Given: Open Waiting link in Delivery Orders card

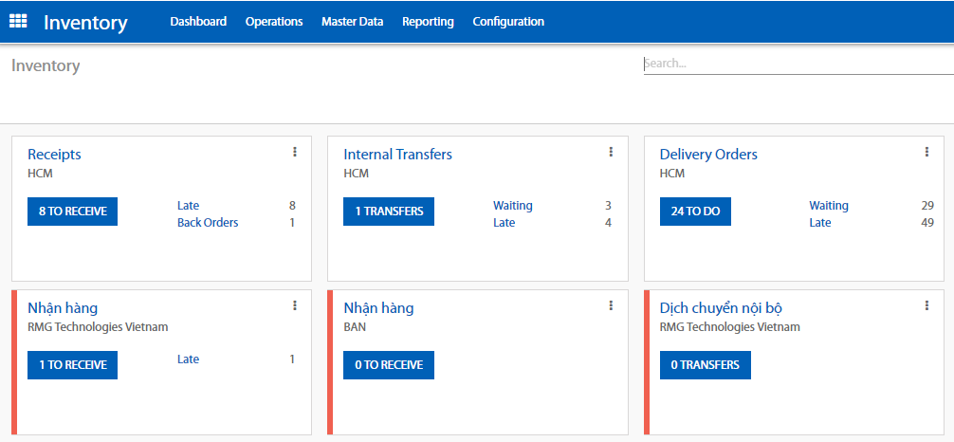Looking at the screenshot, I should point(828,206).
